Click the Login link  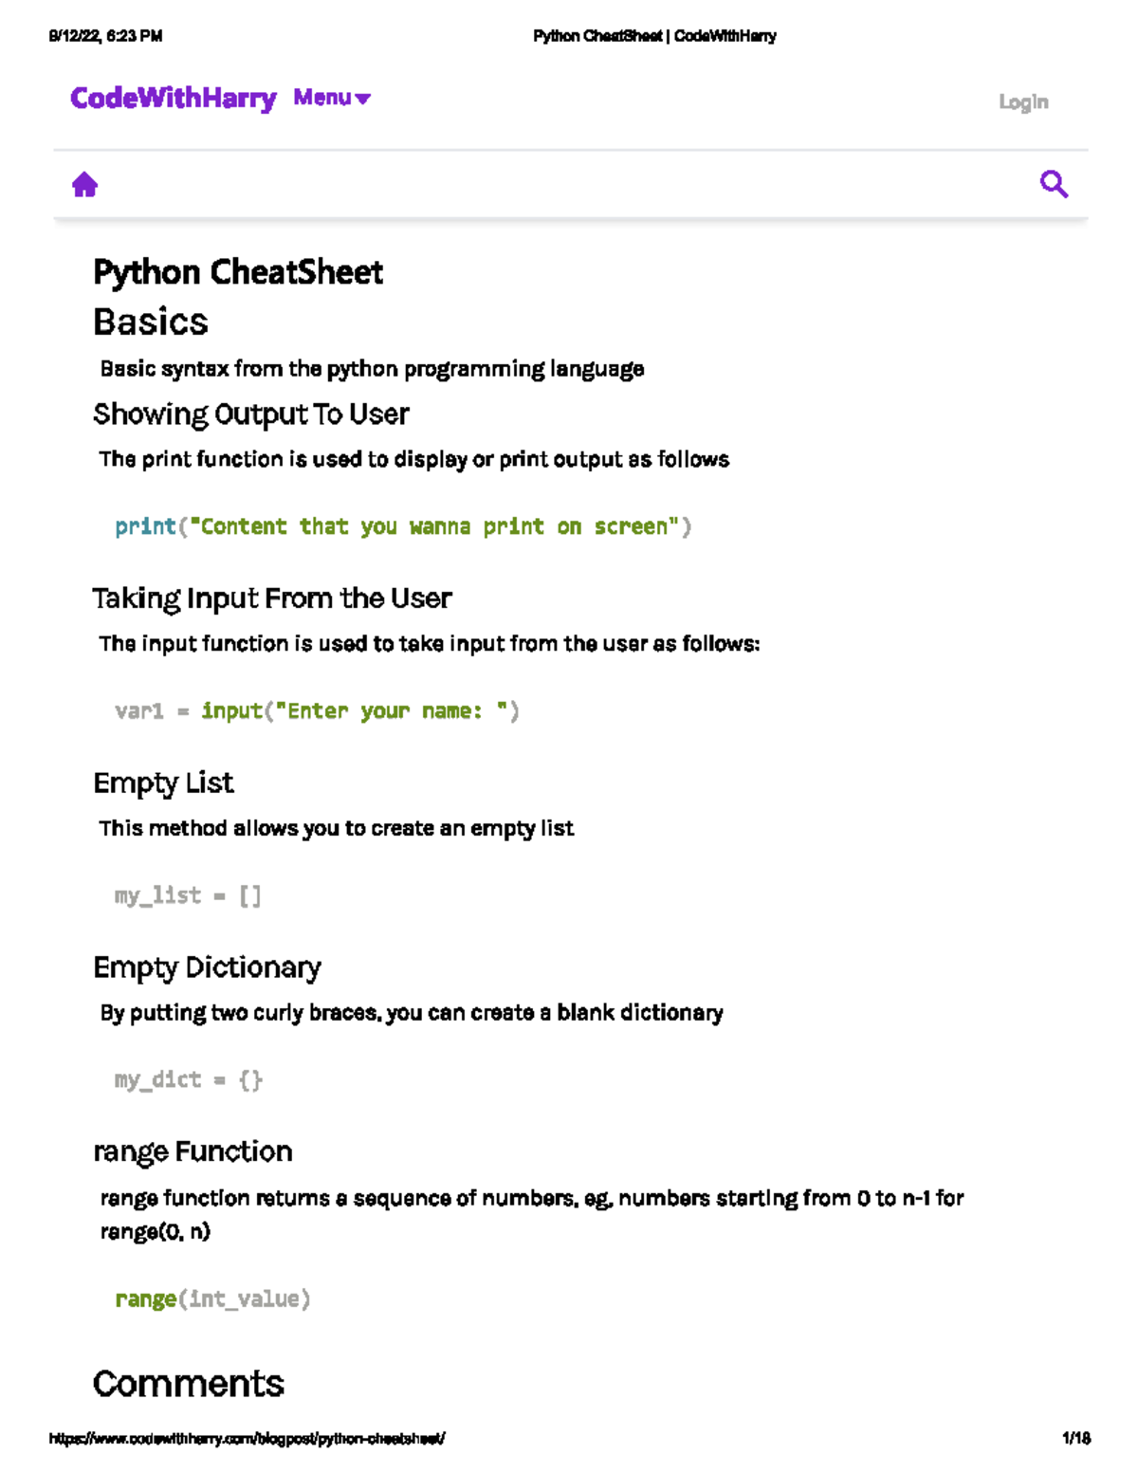1025,101
